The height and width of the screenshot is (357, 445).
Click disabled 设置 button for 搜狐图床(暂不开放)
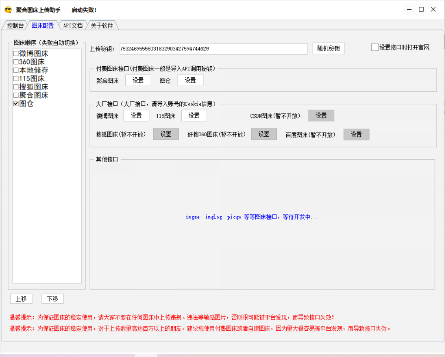tap(166, 134)
